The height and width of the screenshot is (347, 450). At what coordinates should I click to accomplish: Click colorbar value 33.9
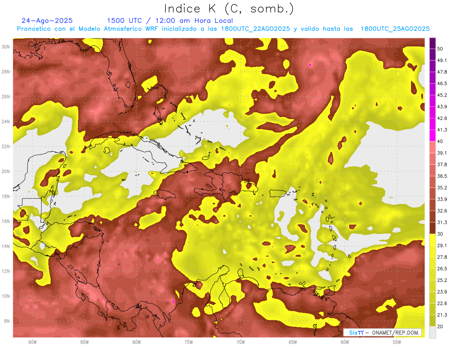click(x=442, y=199)
